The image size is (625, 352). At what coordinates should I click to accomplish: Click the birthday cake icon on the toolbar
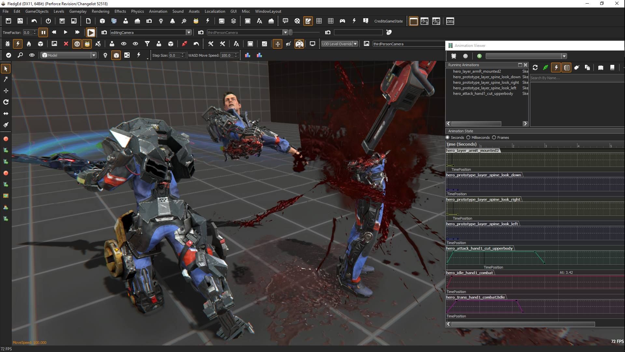pyautogui.click(x=196, y=21)
